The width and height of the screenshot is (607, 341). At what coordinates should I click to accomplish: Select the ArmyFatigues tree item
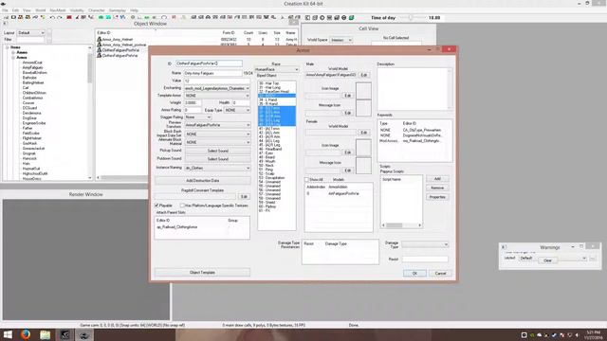(33, 67)
